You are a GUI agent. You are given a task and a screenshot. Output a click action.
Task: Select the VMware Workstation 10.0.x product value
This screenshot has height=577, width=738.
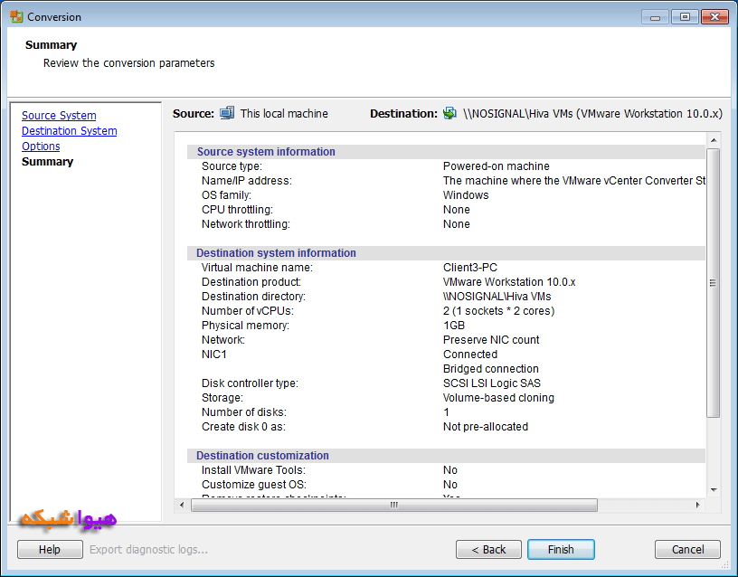[509, 282]
